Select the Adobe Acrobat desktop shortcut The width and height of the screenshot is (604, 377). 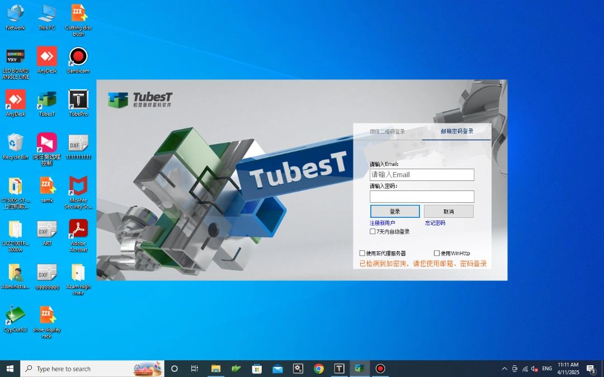(78, 236)
